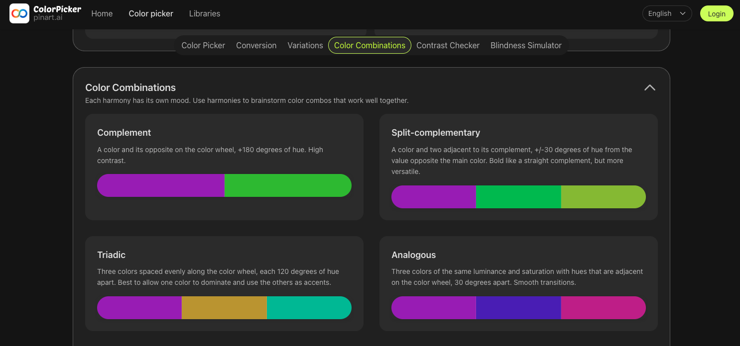Choose the teal color in the Triadic bar

[x=309, y=308]
